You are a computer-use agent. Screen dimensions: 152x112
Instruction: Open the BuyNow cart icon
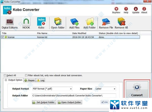click(116, 9)
